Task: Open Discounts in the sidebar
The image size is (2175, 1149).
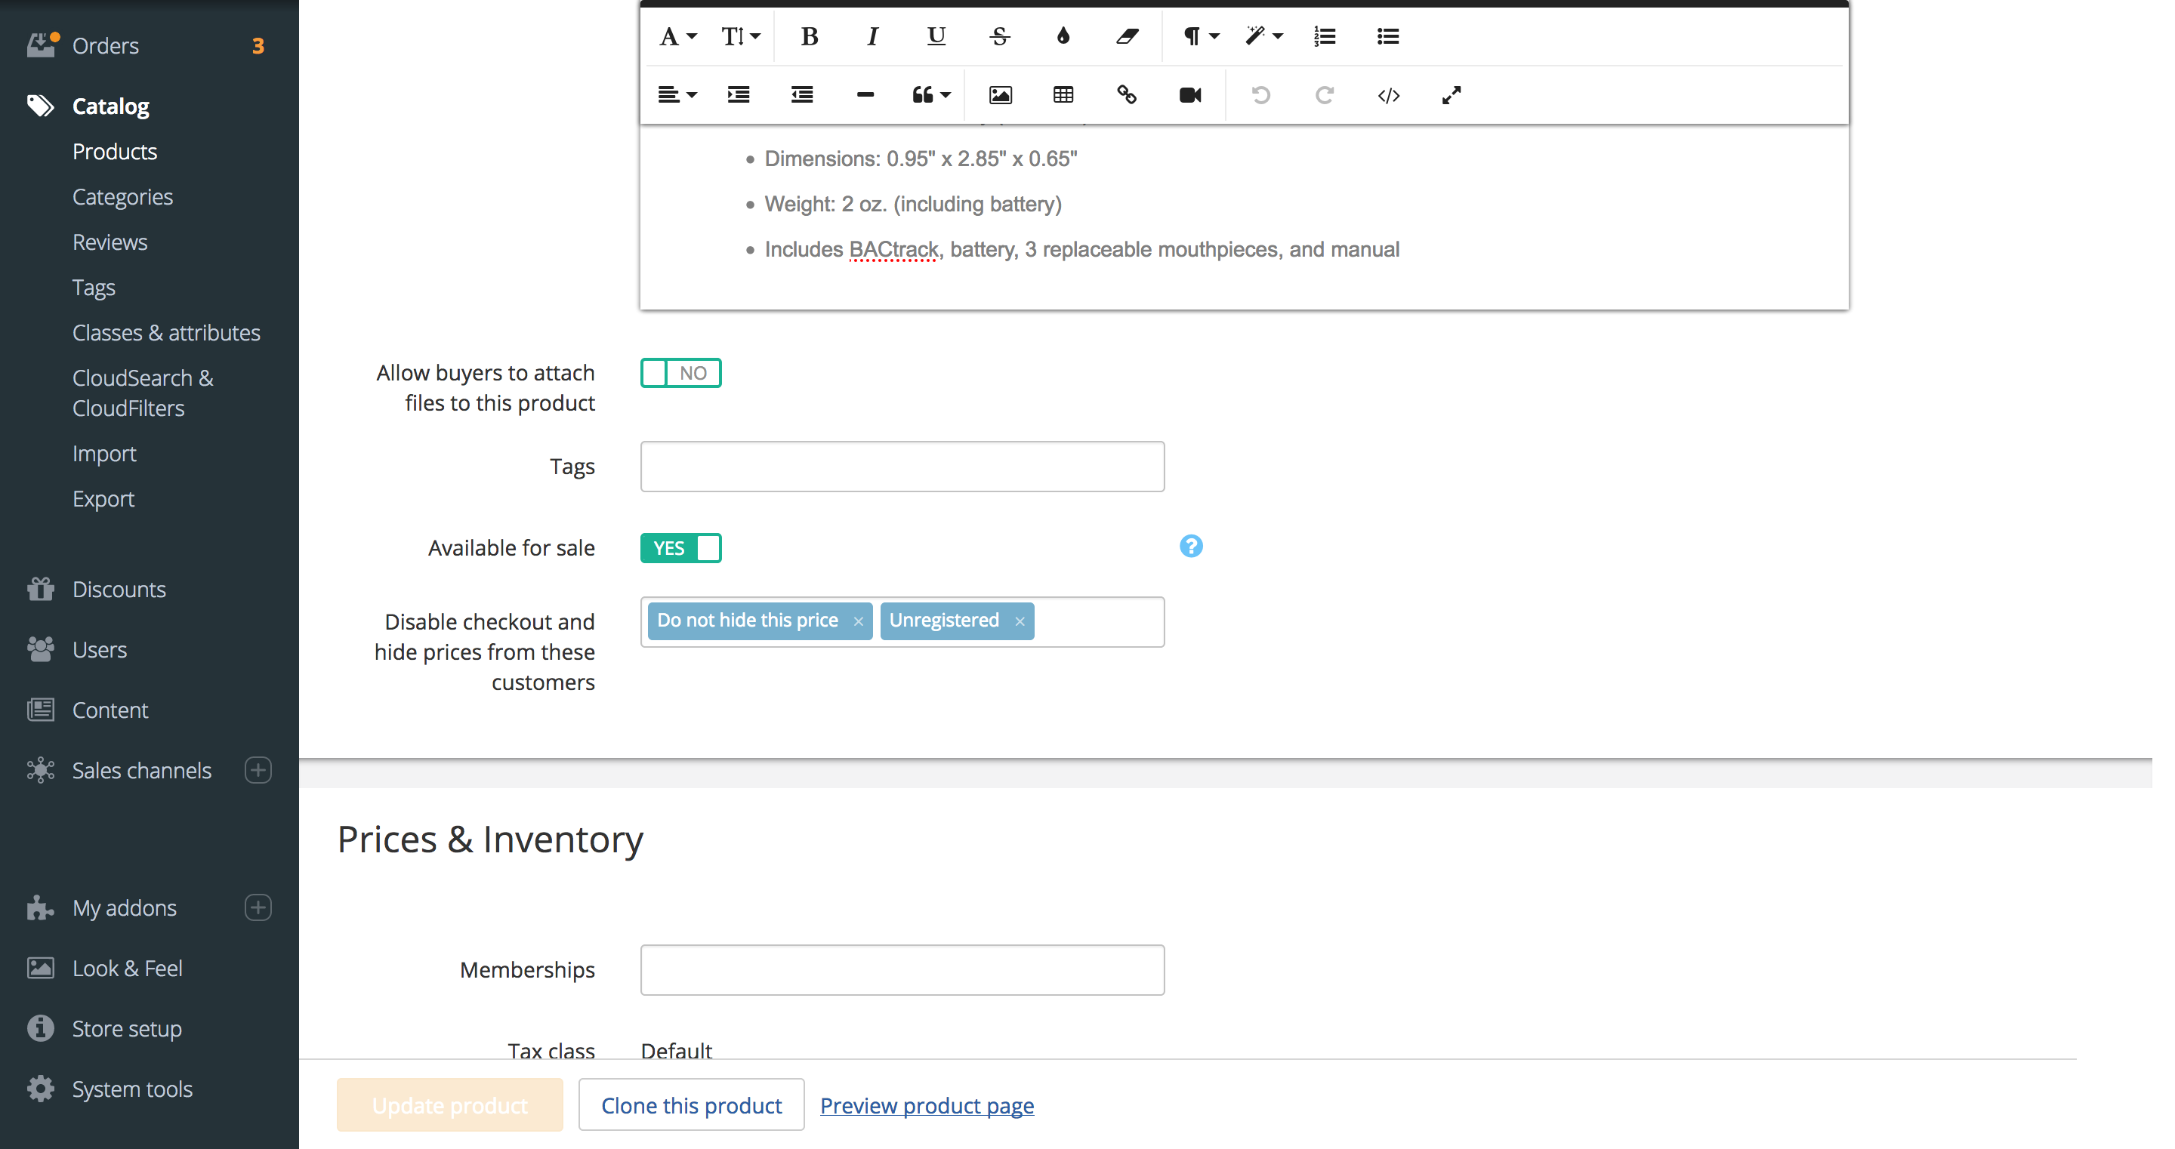Action: click(119, 590)
